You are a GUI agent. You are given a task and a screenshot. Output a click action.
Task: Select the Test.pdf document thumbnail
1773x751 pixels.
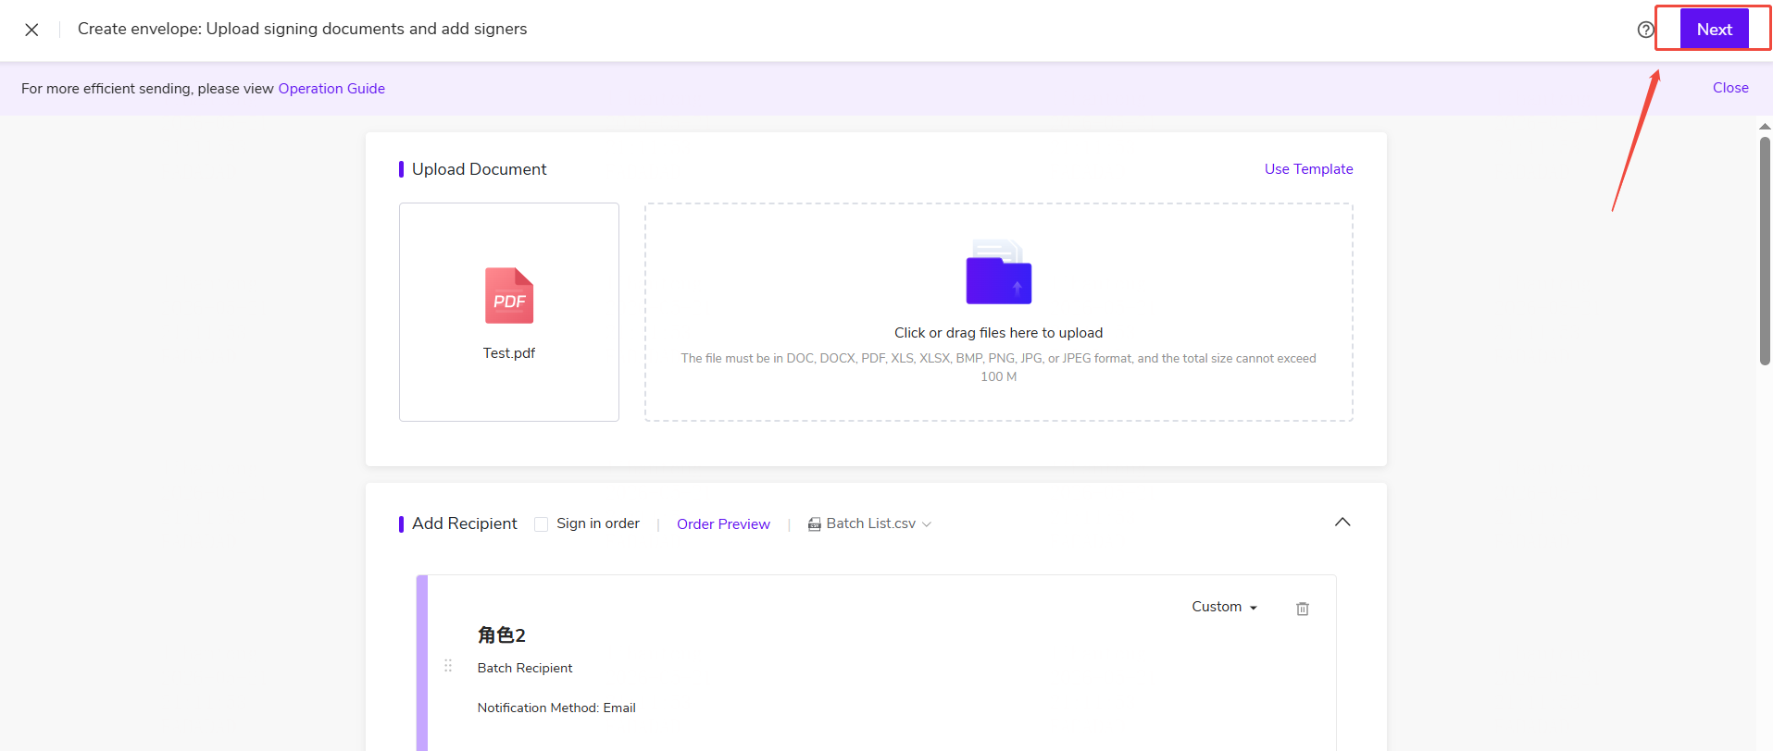[509, 313]
